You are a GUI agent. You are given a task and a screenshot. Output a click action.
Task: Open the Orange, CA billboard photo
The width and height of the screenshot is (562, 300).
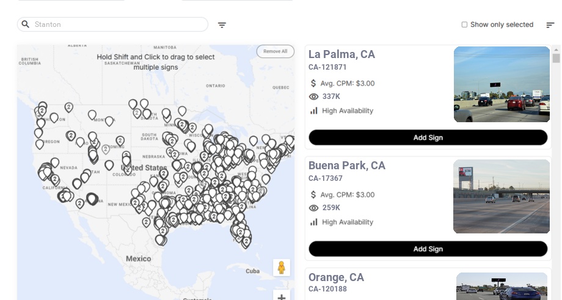click(x=503, y=287)
